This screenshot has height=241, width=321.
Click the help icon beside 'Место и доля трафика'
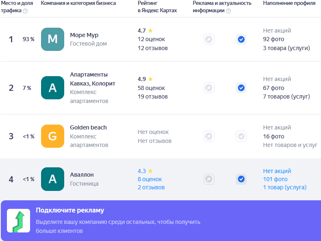pos(25,11)
